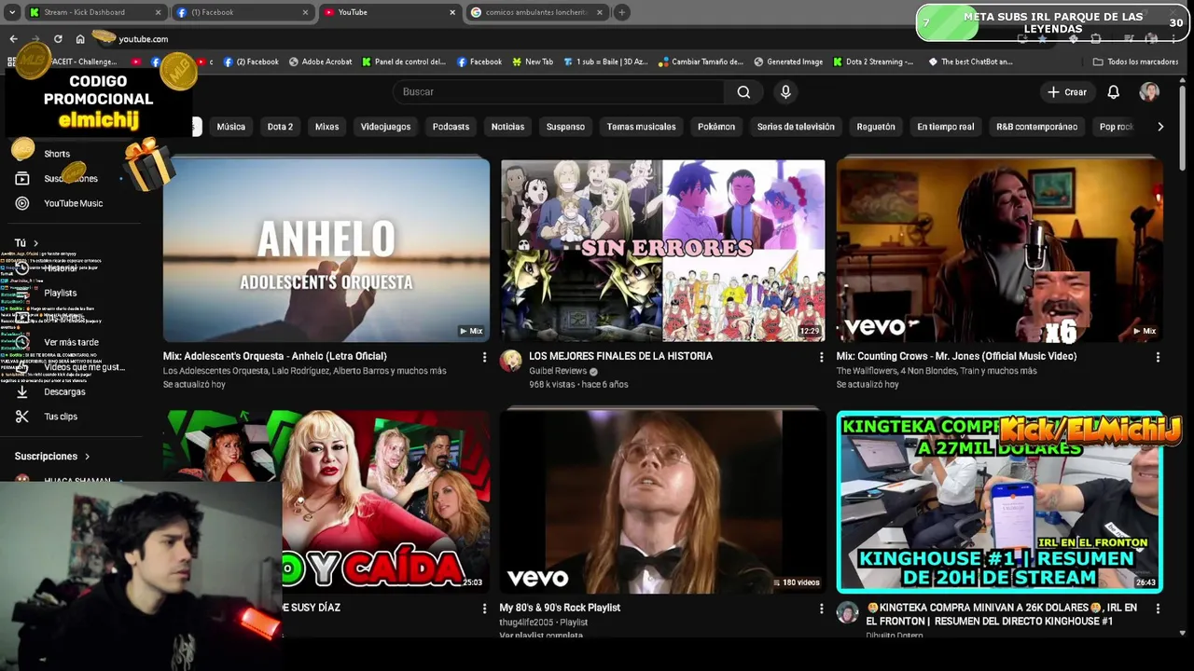Open Anhelo Adolescent's Orquesta mix thumbnail

click(x=326, y=251)
